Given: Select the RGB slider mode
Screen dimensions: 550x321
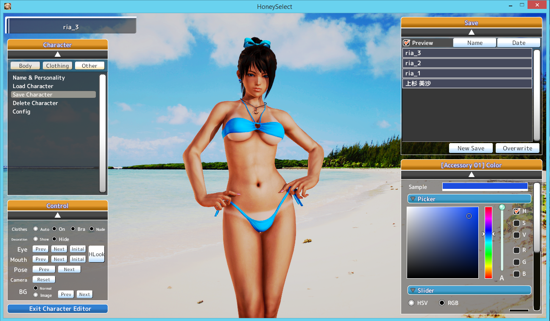Looking at the screenshot, I should coord(442,303).
